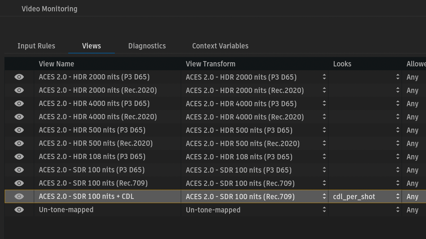Open View Transform dropdown for HDR 500 nits (Rec.2020)

tap(324, 143)
